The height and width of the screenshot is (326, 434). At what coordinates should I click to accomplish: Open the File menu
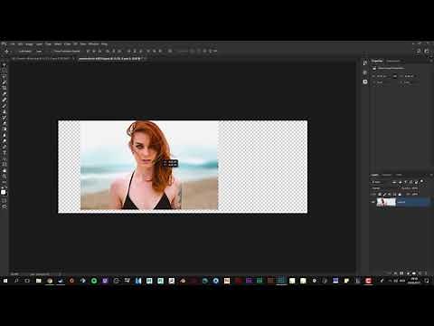[x=12, y=44]
